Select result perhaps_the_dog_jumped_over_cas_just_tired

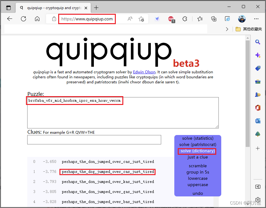(x=108, y=172)
